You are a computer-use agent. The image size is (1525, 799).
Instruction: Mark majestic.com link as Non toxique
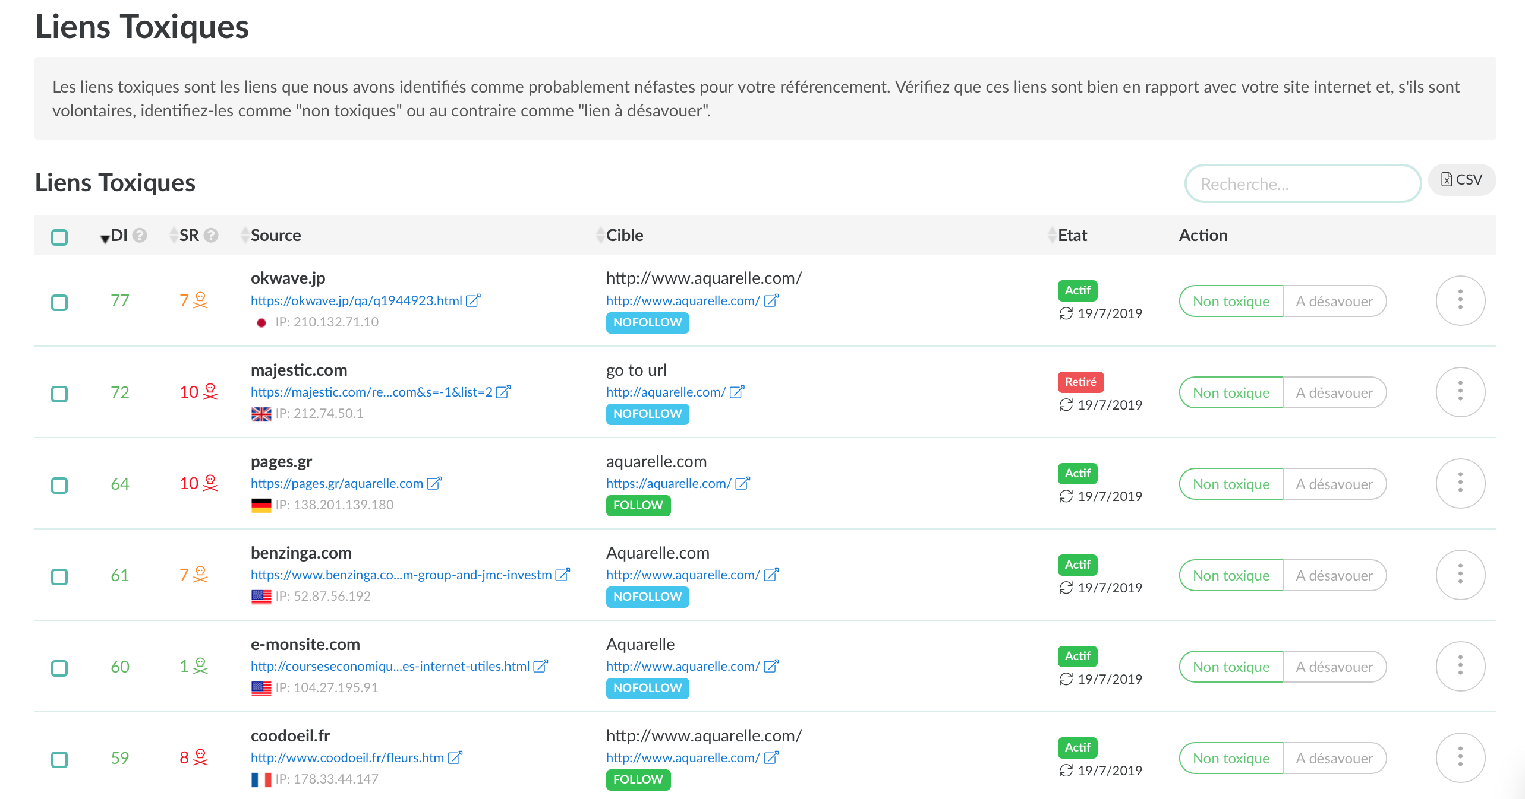pos(1231,393)
